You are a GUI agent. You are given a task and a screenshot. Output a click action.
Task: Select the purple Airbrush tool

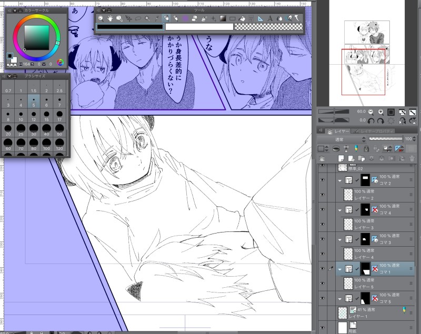[185, 18]
